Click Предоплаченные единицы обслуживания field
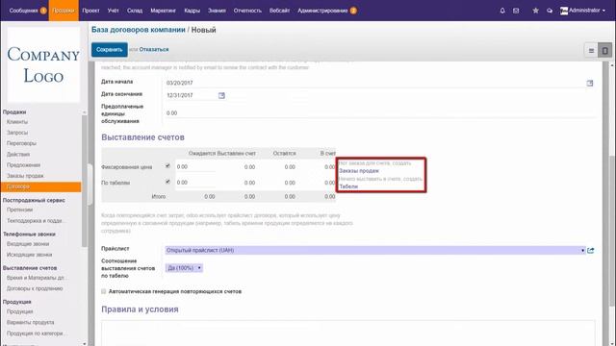This screenshot has width=616, height=346. 380,113
